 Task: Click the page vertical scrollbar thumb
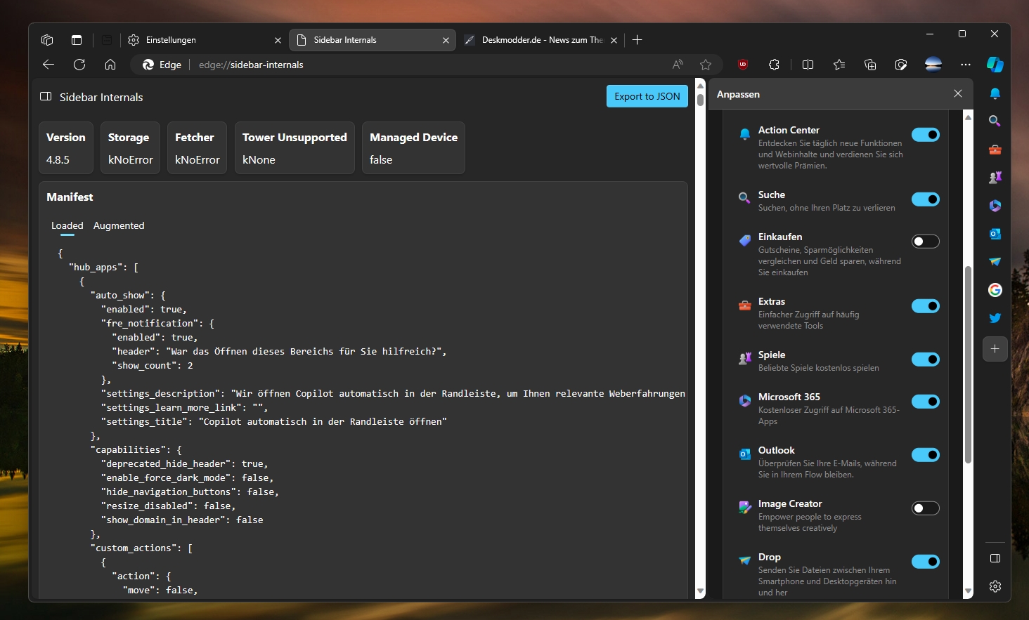click(x=700, y=99)
